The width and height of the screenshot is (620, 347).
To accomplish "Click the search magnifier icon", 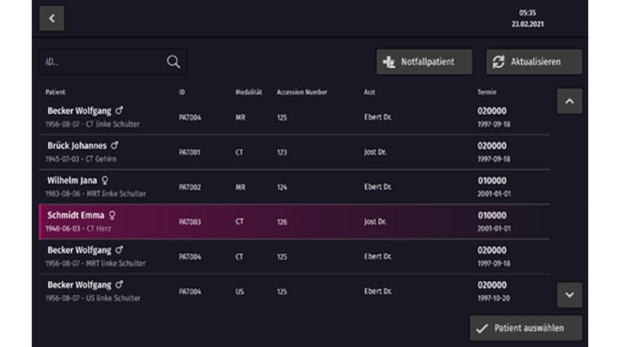I will (x=174, y=62).
